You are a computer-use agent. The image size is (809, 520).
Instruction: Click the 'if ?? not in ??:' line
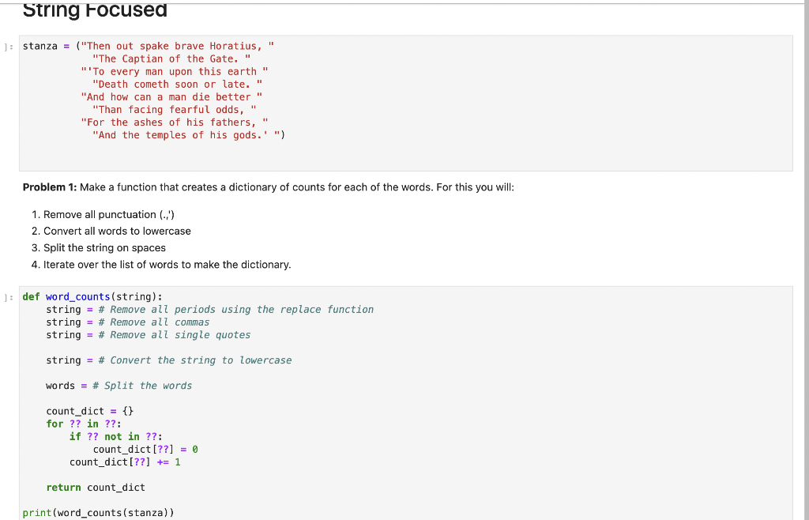tap(116, 436)
